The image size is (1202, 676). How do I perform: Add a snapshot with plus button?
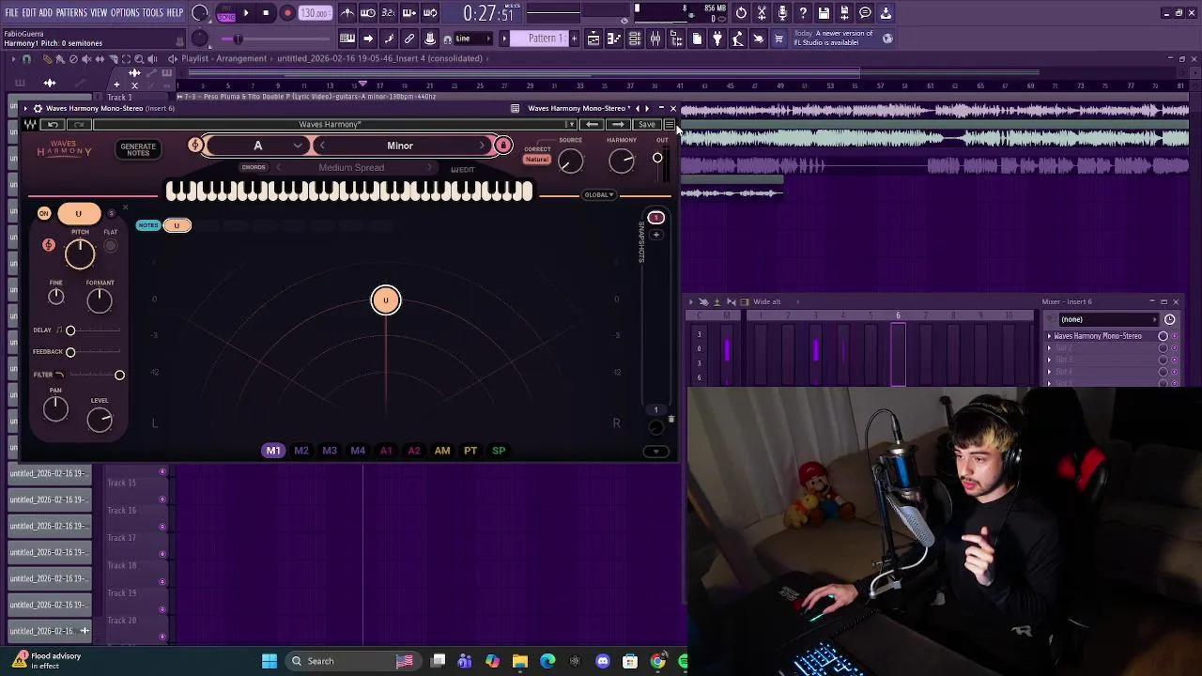pyautogui.click(x=656, y=235)
